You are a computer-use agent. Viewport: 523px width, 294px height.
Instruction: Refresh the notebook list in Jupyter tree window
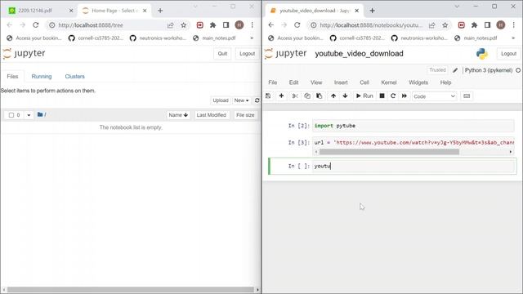(257, 100)
